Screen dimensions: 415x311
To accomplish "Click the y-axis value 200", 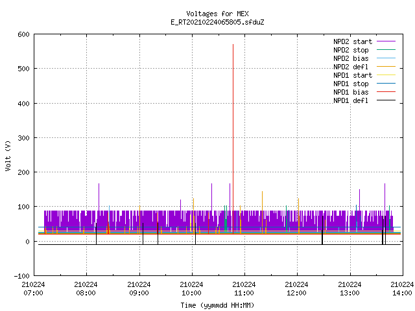I will [x=23, y=172].
